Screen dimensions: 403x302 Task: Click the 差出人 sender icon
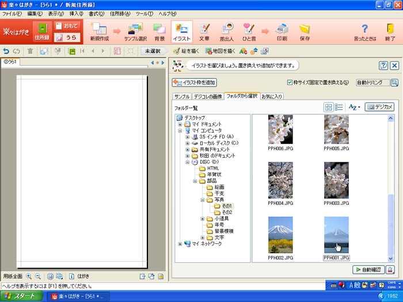227,31
